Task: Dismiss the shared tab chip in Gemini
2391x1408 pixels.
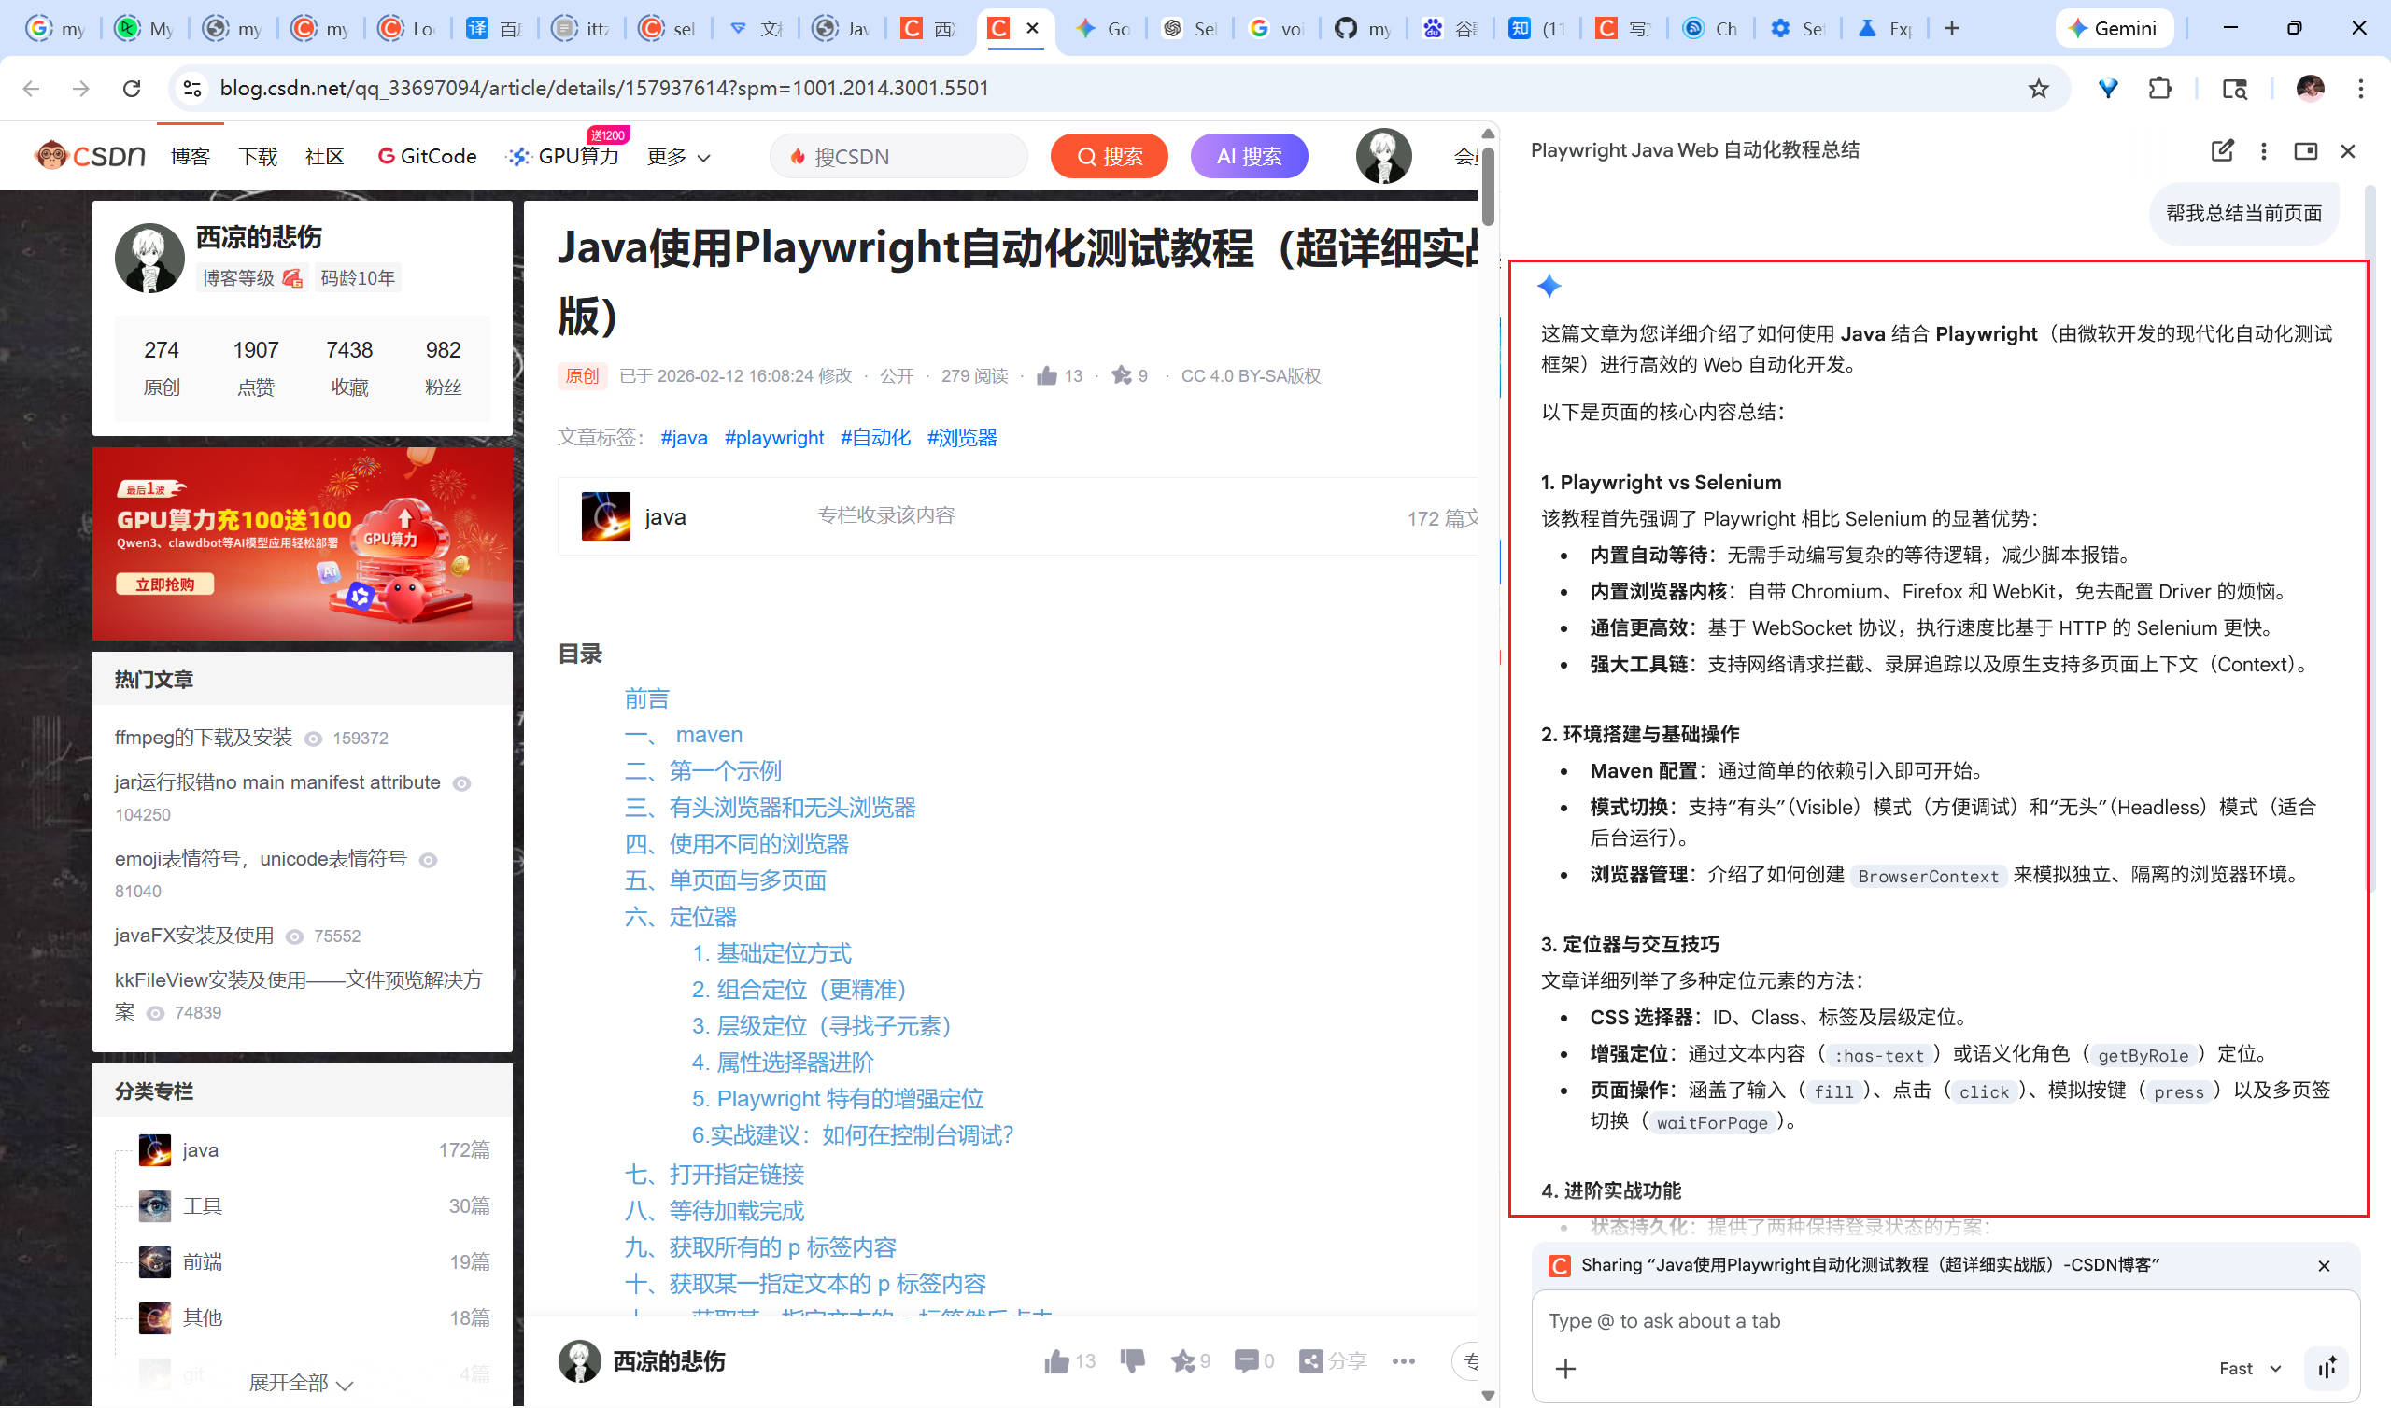Action: pyautogui.click(x=2324, y=1267)
